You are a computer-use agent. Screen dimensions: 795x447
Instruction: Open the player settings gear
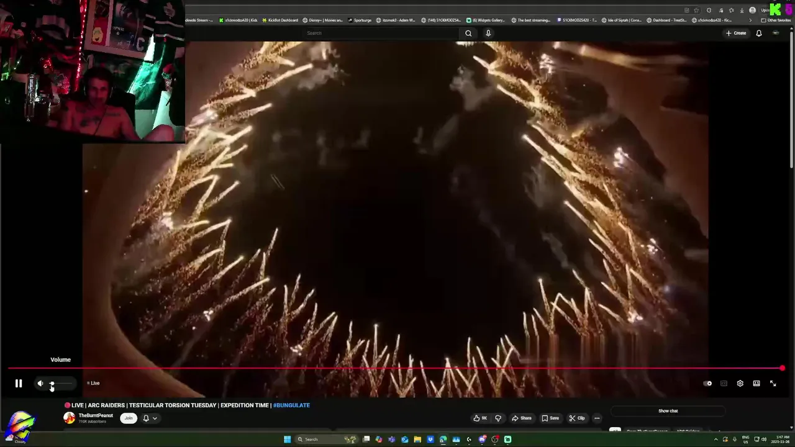pyautogui.click(x=740, y=384)
